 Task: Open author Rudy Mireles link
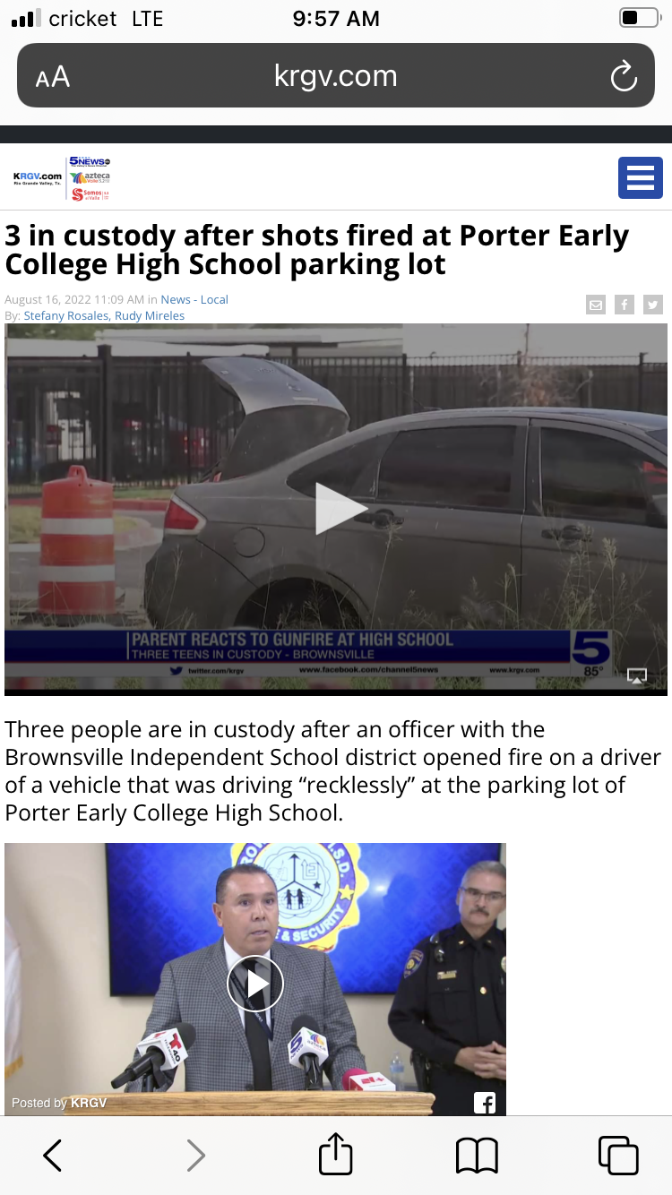point(150,315)
